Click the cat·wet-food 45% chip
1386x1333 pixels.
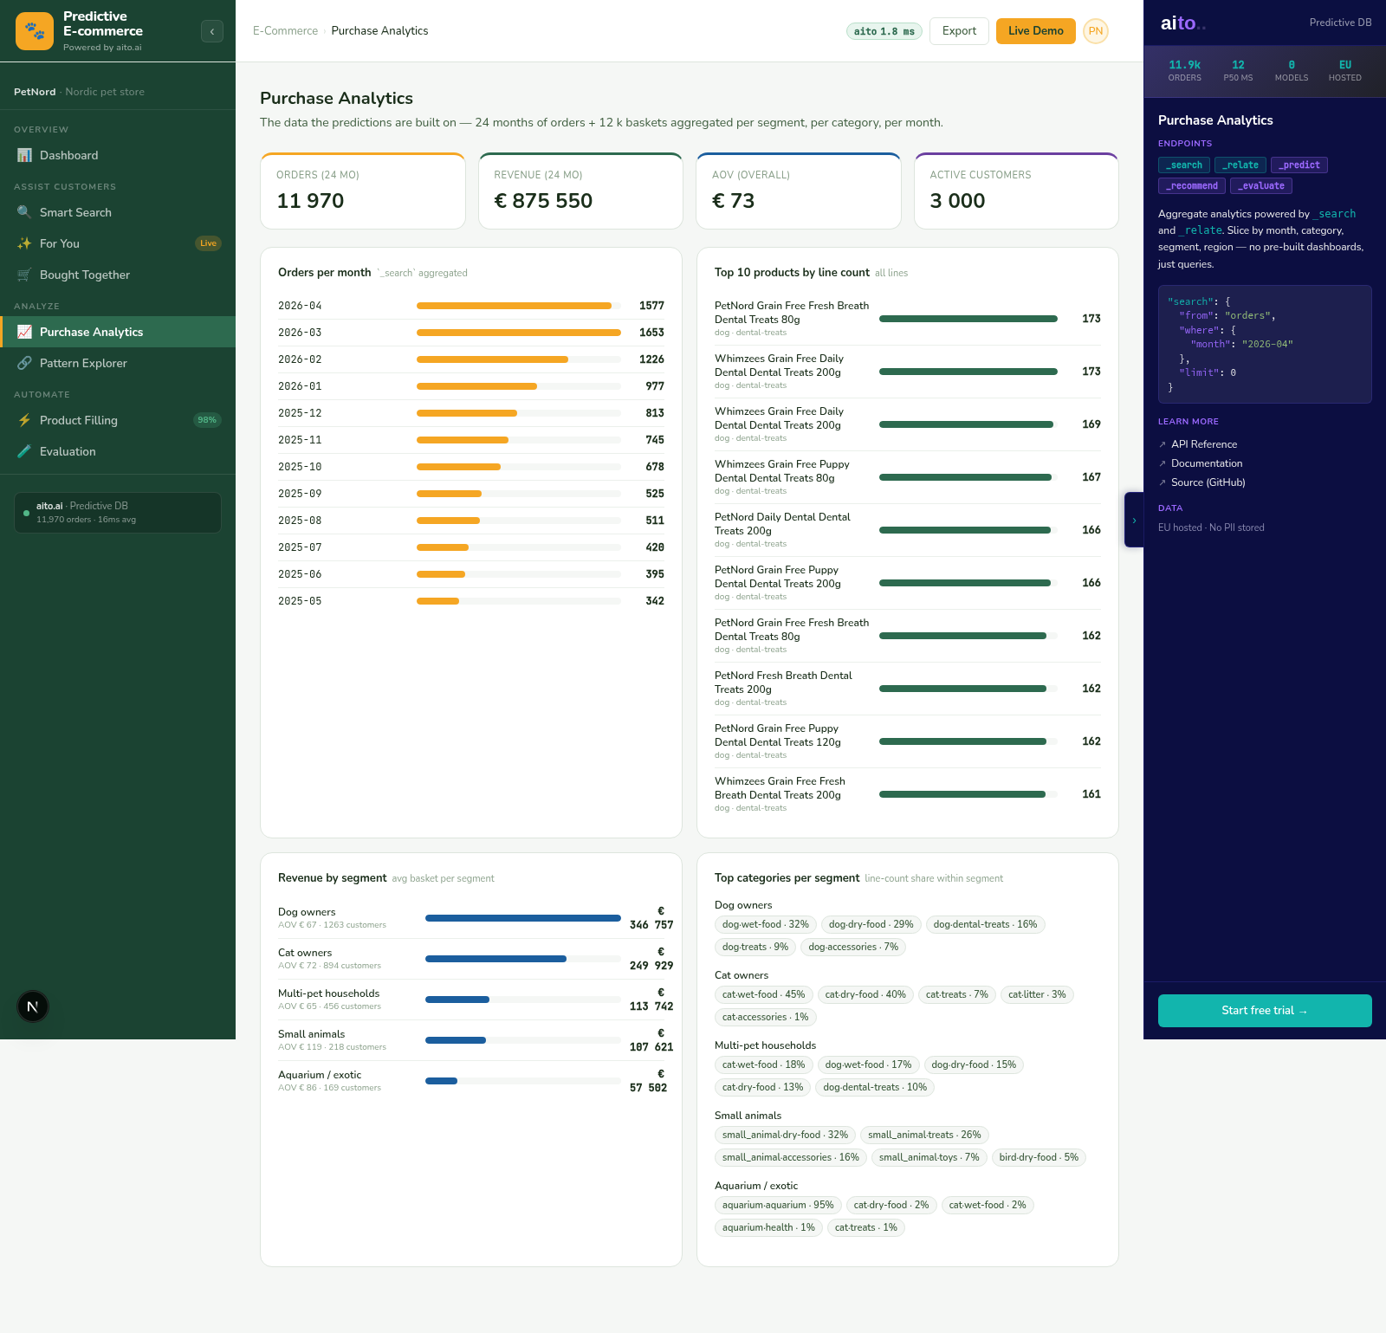pos(763,994)
